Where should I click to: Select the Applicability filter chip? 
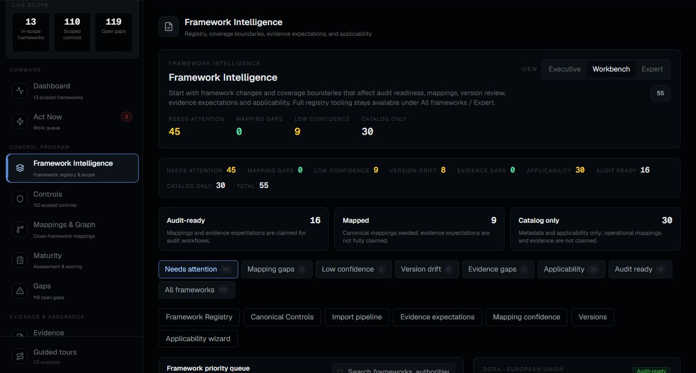[x=571, y=269]
